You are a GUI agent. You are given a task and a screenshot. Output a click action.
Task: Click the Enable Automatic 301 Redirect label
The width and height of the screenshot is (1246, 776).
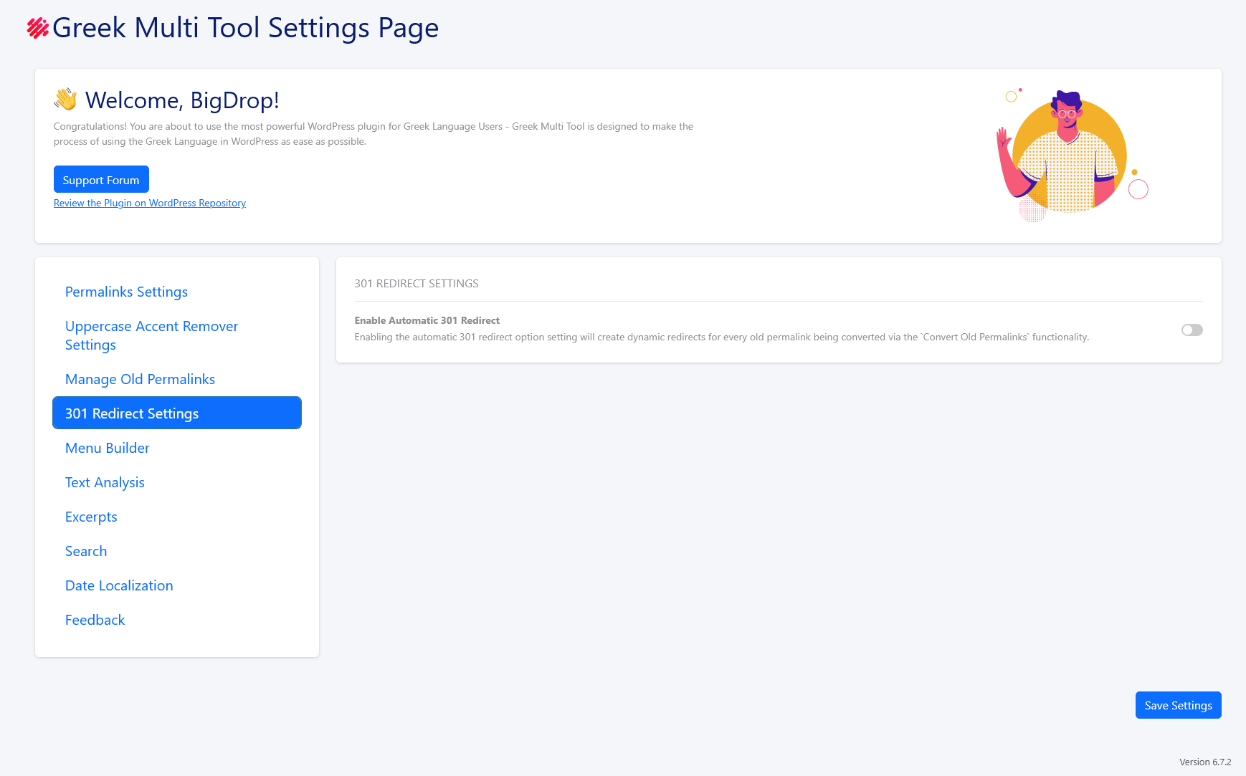coord(427,320)
